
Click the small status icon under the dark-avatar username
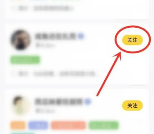38,45
